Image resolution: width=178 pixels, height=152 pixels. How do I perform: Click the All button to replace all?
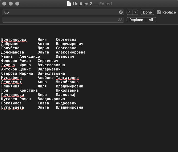(151, 20)
